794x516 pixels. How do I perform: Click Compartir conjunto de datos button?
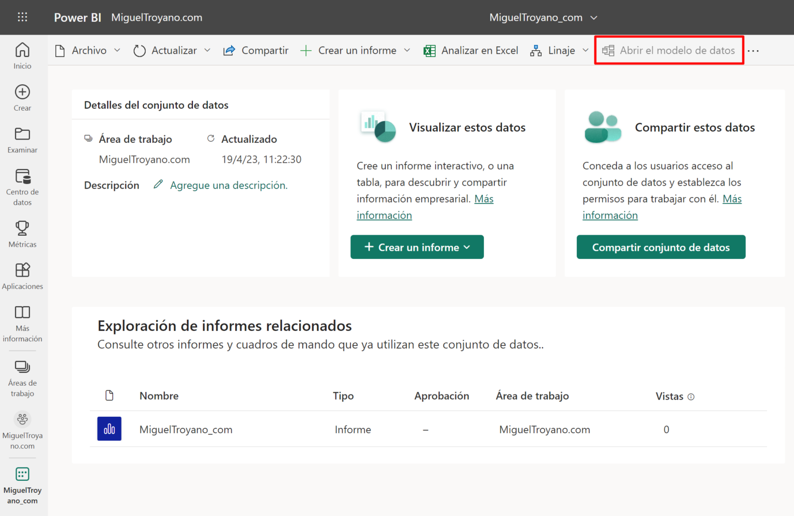coord(661,247)
